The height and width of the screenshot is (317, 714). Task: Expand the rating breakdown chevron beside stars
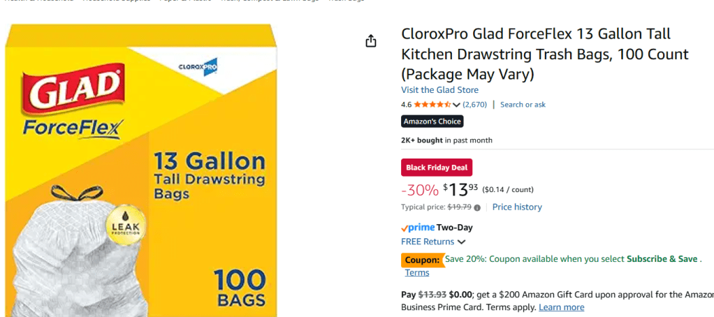(x=456, y=105)
